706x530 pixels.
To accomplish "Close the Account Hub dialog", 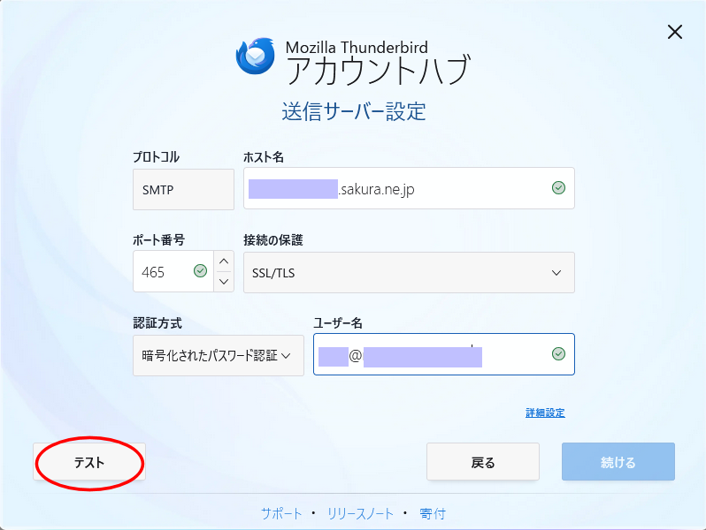I will [x=675, y=33].
